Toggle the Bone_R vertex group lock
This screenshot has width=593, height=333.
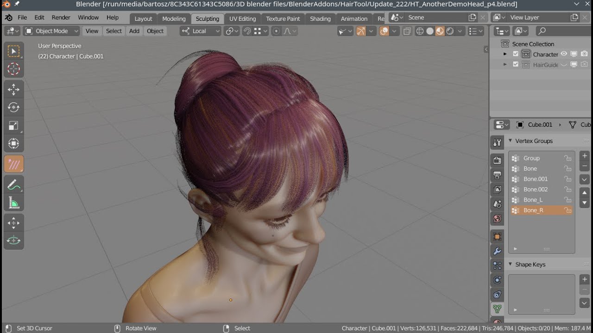568,210
